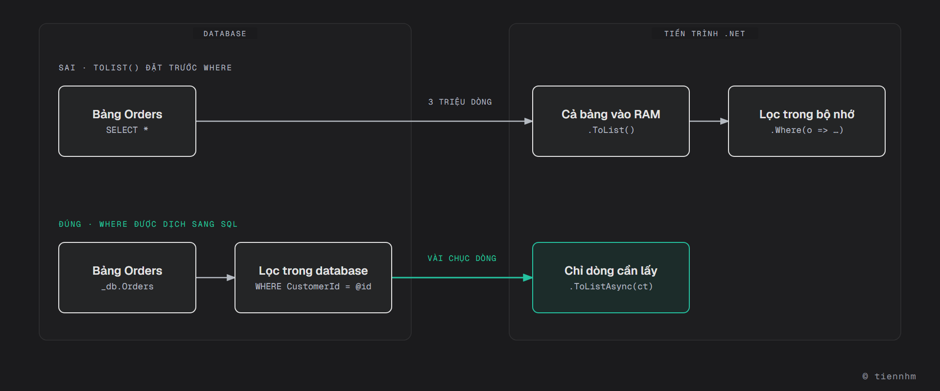Click the green 'Chỉ dòng cần lấy' node
Screen dimensions: 940x391
[x=611, y=278]
